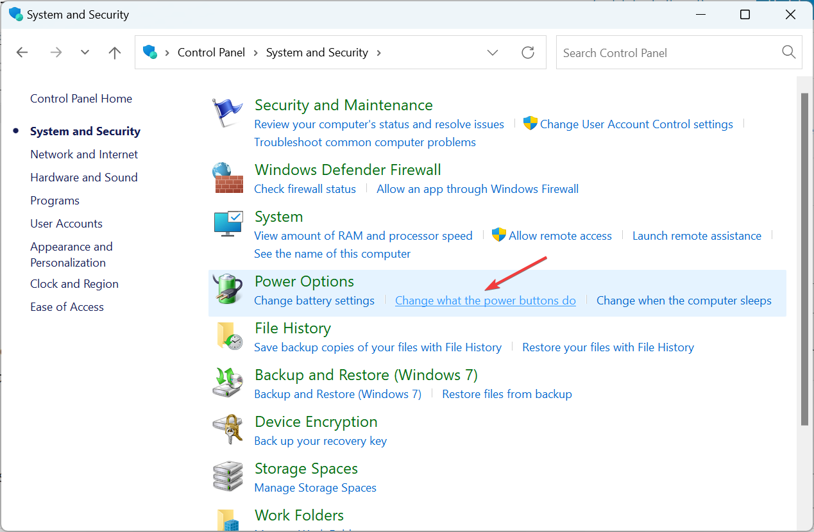Open the Backup and Restore icon
Screen dimensions: 814x532
tap(228, 383)
